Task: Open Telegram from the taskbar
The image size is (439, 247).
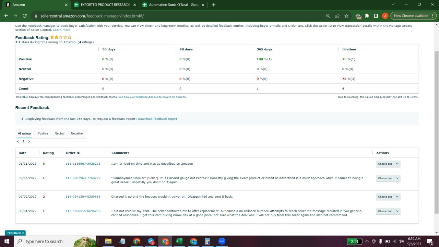Action: (151, 241)
